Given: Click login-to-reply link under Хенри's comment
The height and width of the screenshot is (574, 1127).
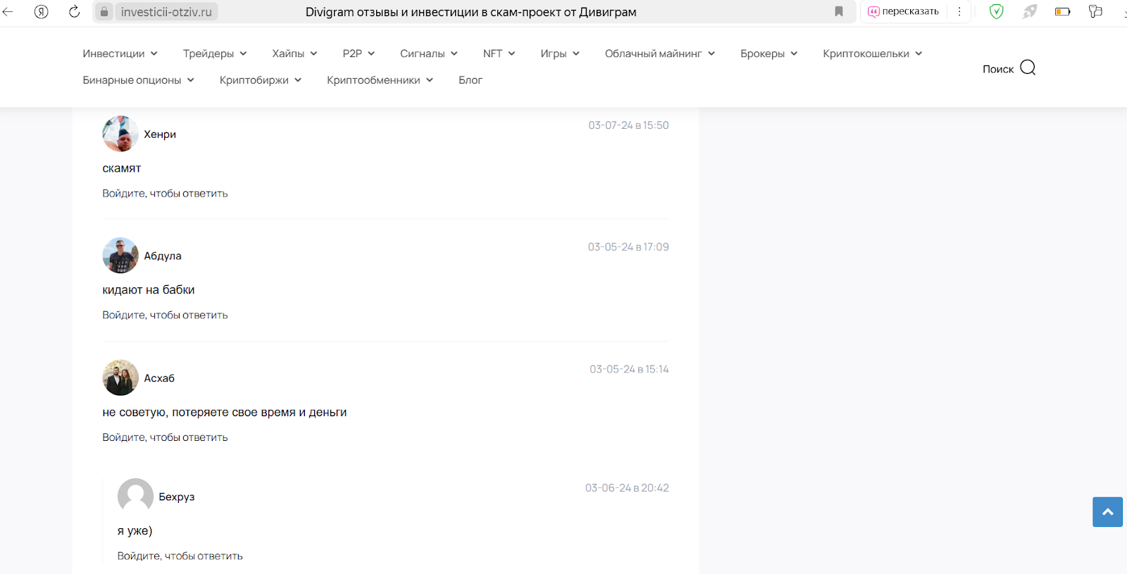Looking at the screenshot, I should click(165, 194).
